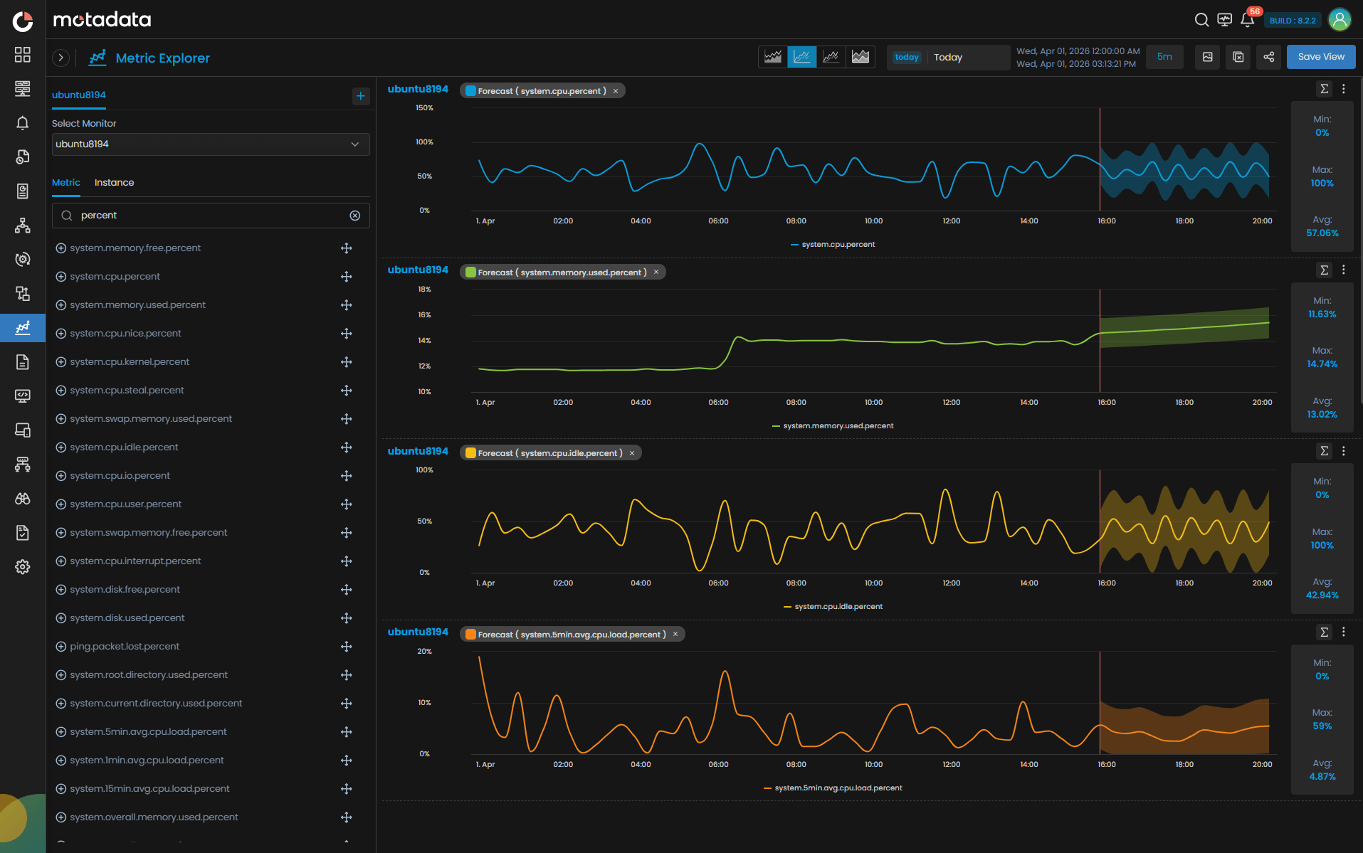The image size is (1363, 853).
Task: Open the aggregation sigma icon on the CPU chart
Action: (x=1323, y=89)
